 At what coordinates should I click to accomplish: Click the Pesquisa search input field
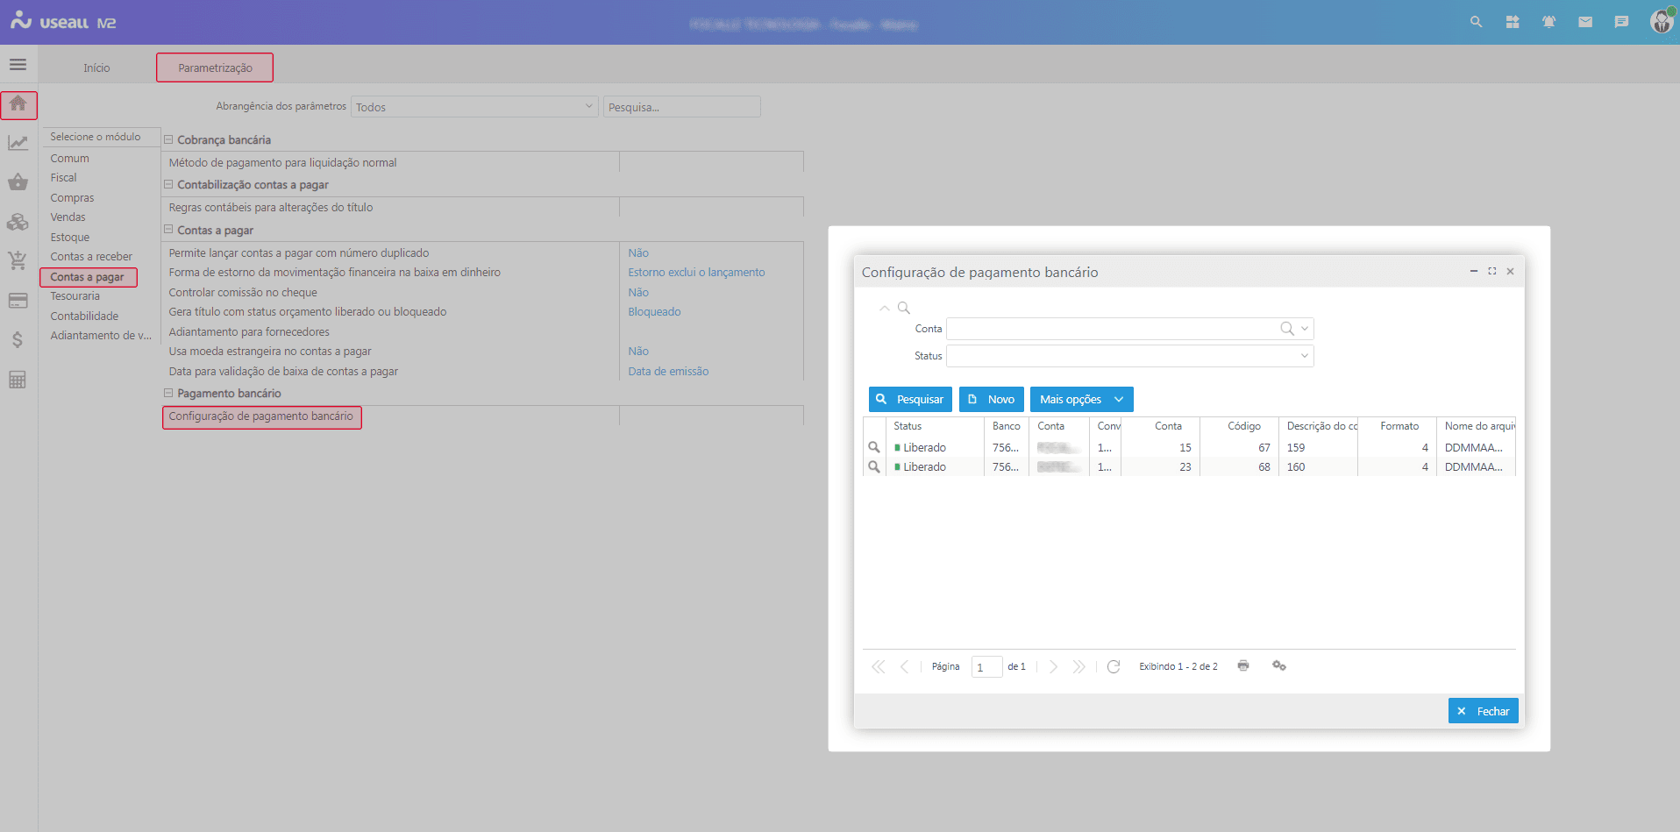(681, 107)
